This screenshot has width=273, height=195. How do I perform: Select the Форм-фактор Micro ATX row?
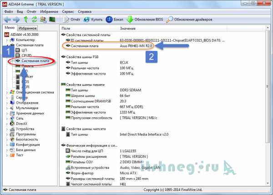[101, 173]
